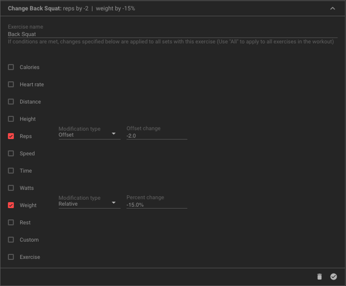The width and height of the screenshot is (346, 286).
Task: Select the Rest checkbox
Action: tap(11, 222)
